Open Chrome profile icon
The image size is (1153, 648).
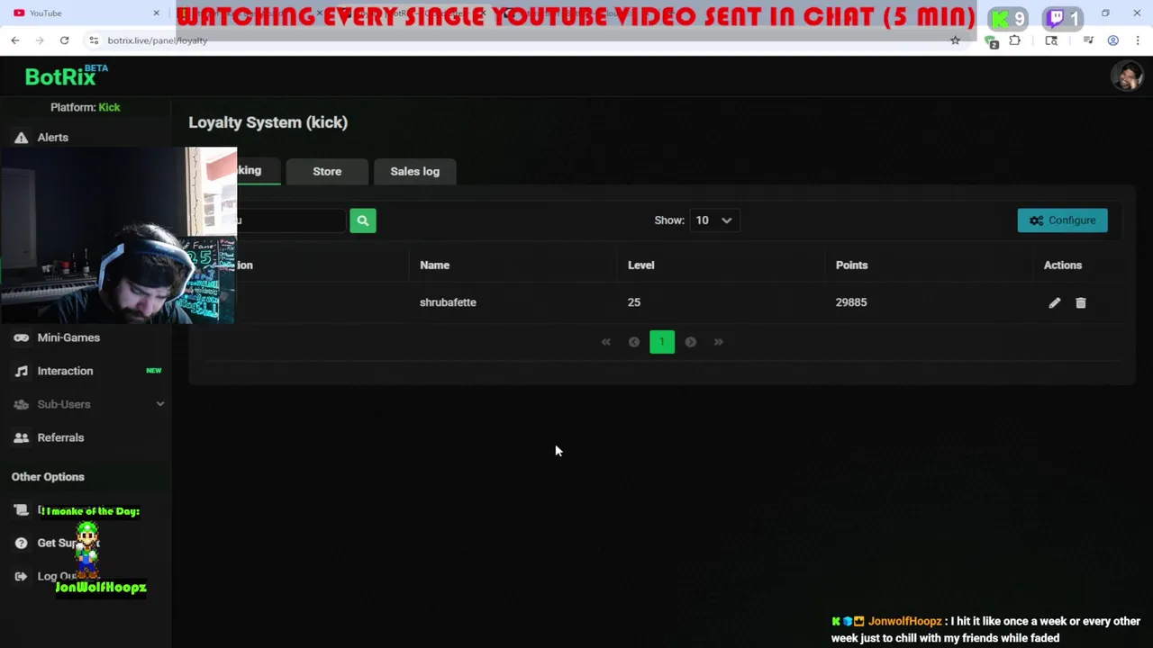click(1113, 40)
